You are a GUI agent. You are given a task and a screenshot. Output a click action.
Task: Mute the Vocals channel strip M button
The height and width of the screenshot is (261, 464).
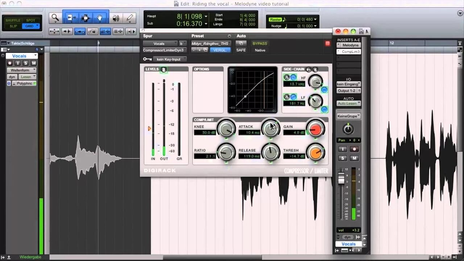tap(354, 158)
